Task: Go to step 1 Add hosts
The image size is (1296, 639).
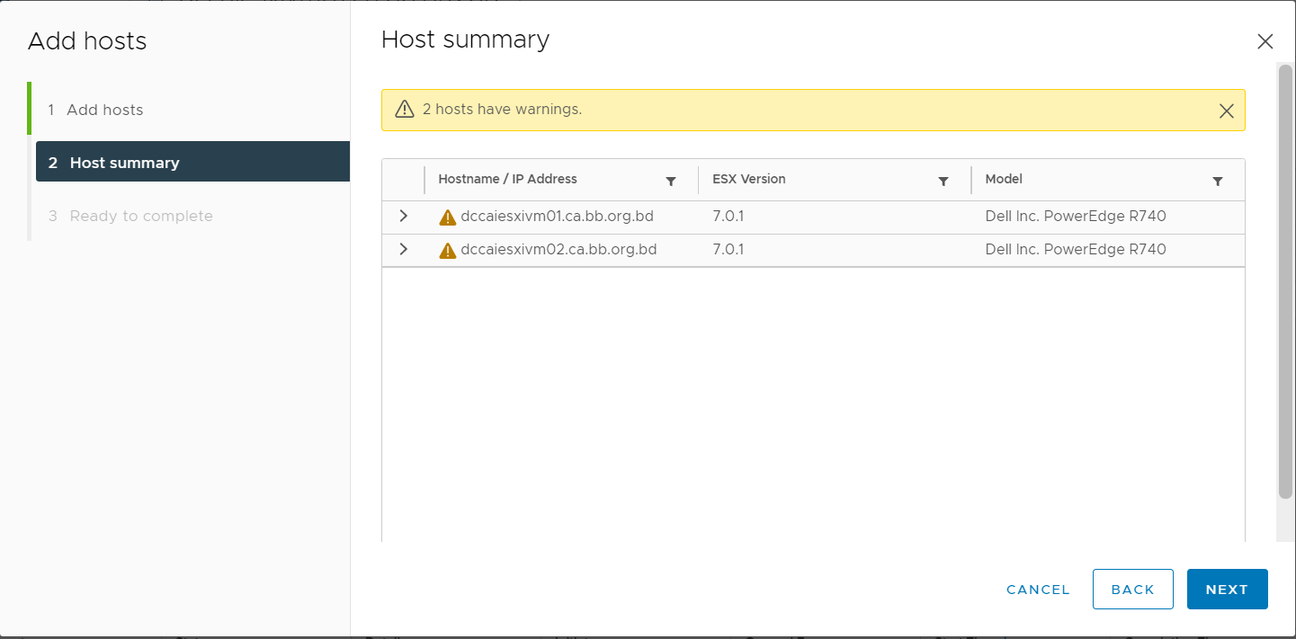Action: pos(104,110)
